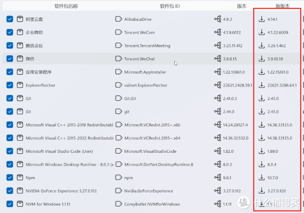Click version tree icon beside 1.82.0
This screenshot has width=304, height=213.
218,151
